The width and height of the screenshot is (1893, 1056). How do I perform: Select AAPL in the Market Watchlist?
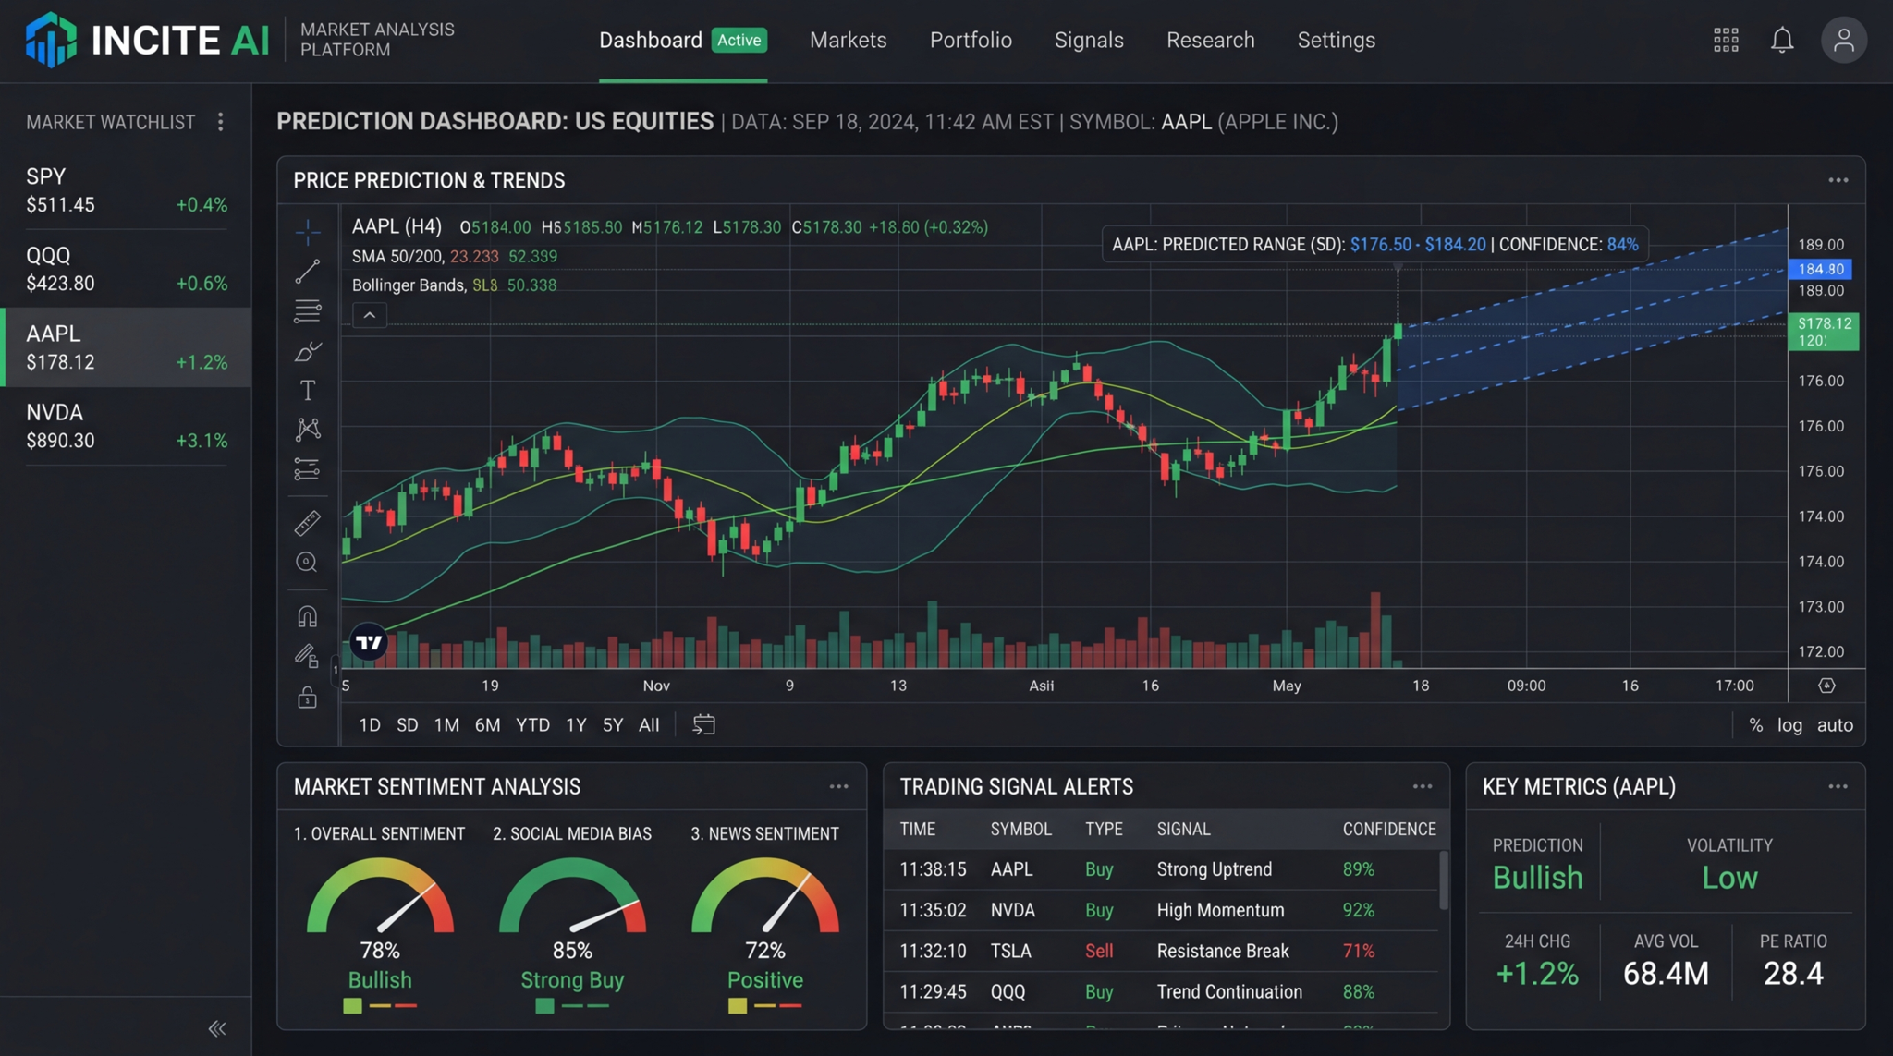click(x=126, y=346)
